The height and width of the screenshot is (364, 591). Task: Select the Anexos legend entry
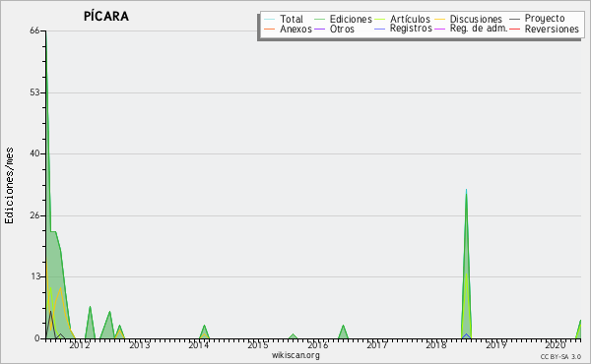(x=295, y=29)
